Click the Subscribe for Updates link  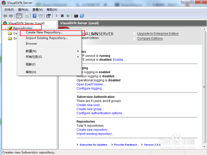[x=94, y=145]
